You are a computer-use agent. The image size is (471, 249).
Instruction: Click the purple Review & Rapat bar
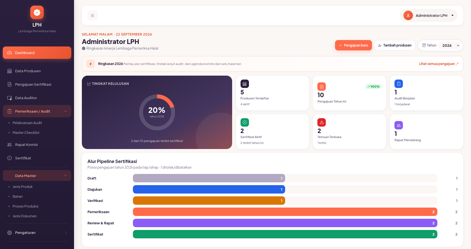point(285,223)
